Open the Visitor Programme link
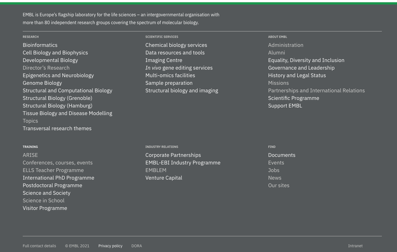 point(45,208)
